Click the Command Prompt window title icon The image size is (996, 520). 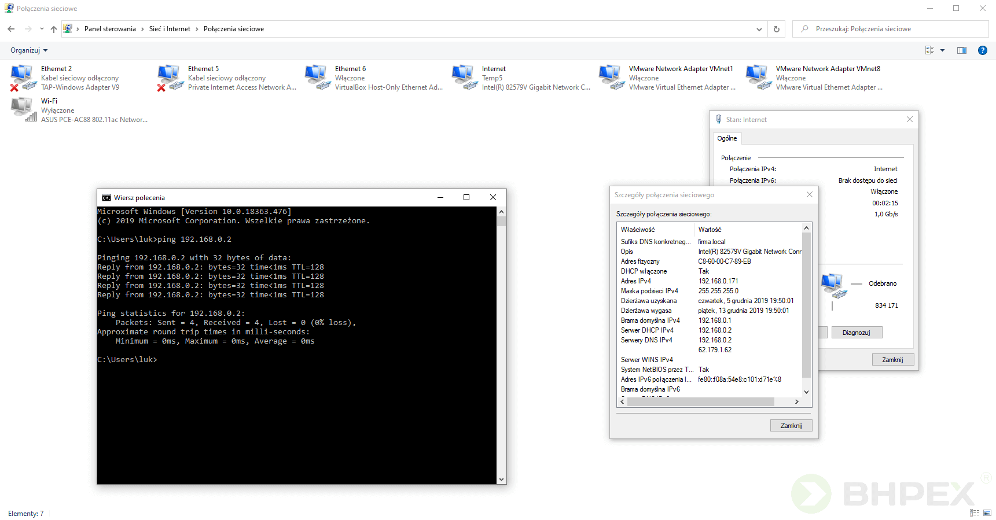click(106, 198)
